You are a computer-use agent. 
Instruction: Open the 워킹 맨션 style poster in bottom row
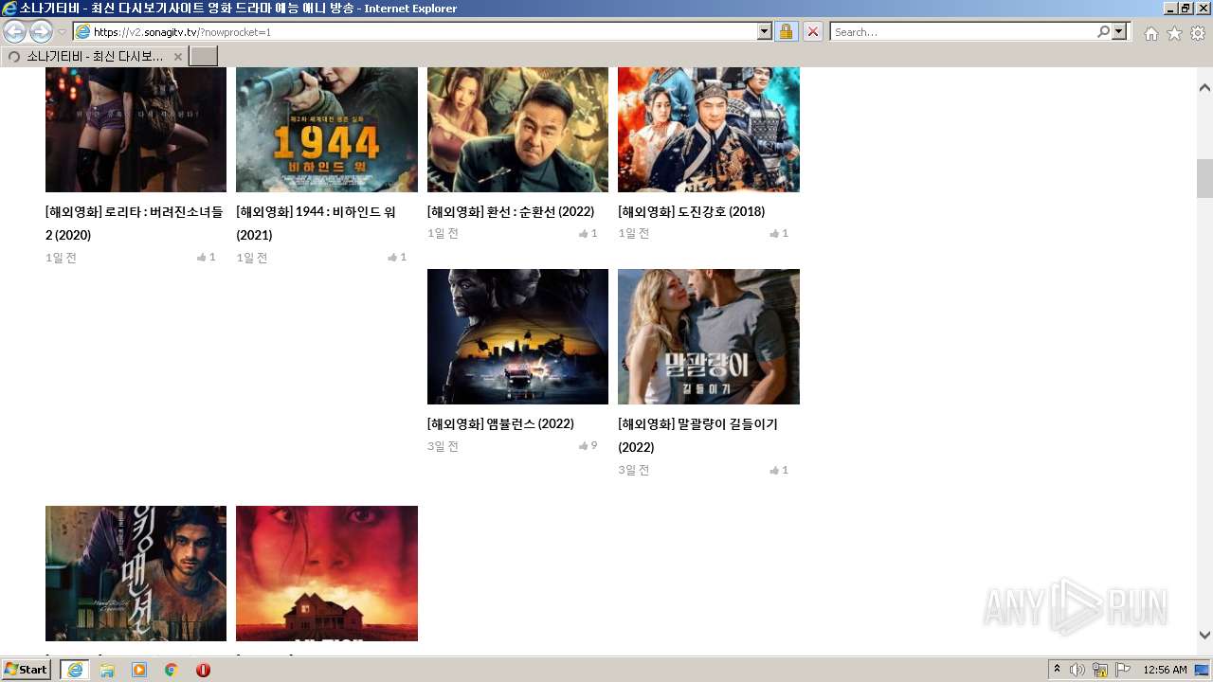pyautogui.click(x=136, y=573)
